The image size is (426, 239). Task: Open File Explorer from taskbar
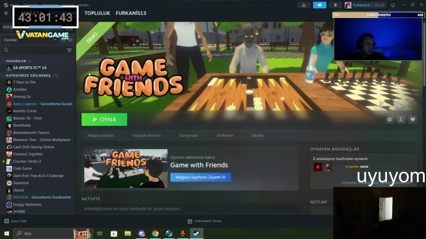pos(128,233)
